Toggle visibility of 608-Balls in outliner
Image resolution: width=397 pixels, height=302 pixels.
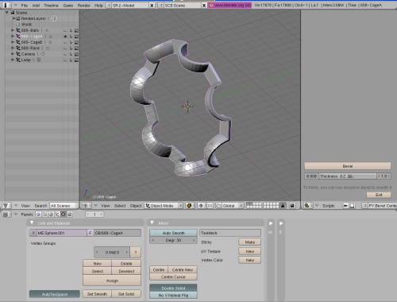click(65, 30)
